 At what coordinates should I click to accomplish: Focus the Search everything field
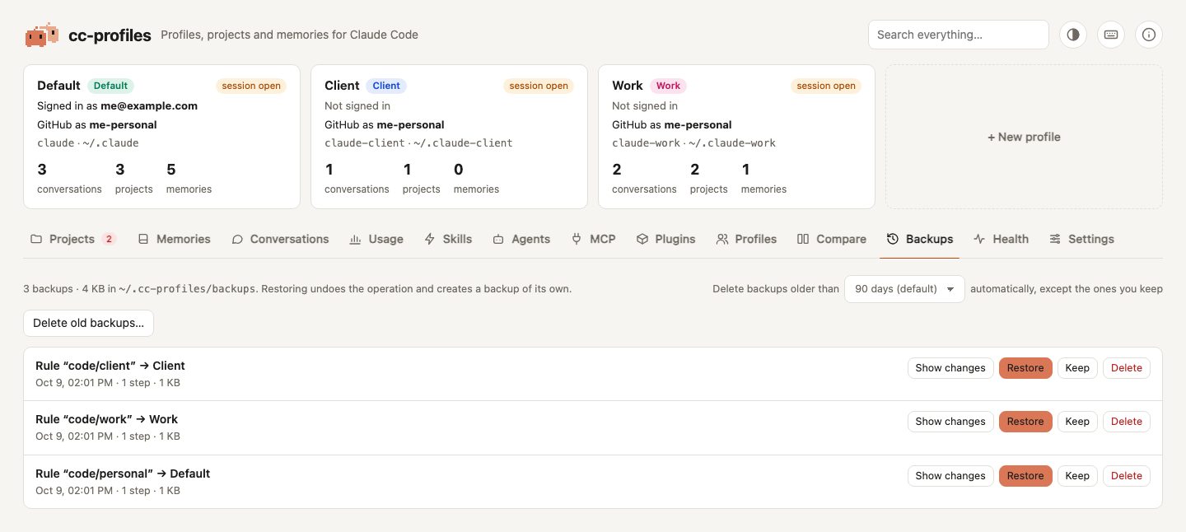pyautogui.click(x=958, y=35)
